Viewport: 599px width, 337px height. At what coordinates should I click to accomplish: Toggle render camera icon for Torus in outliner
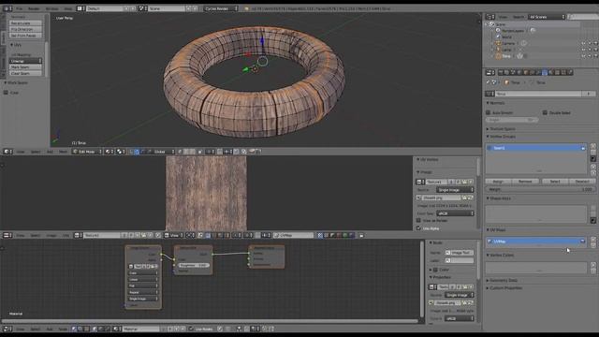pos(595,56)
